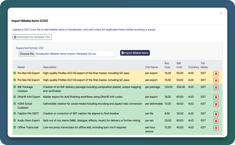Click the Name column header

click(21, 67)
